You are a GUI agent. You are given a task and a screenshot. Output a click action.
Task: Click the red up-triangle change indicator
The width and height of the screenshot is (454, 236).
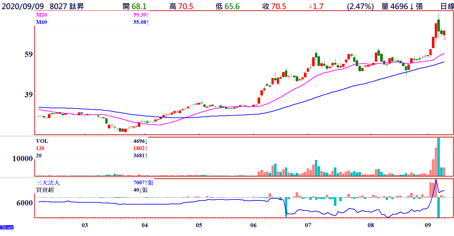coord(311,6)
